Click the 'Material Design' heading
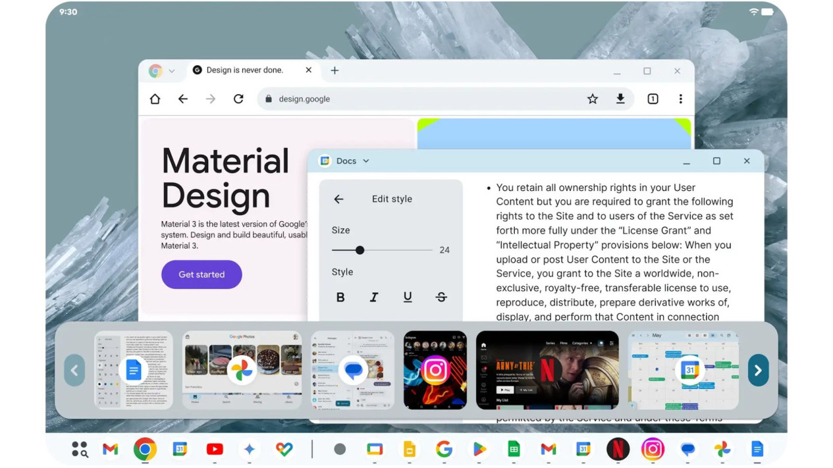 click(226, 178)
